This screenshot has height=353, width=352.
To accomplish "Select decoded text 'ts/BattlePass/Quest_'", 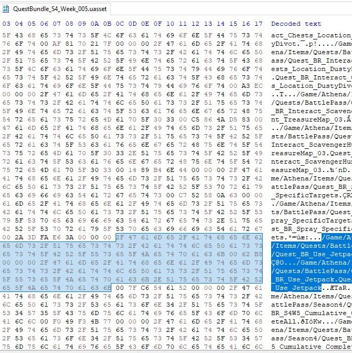I will pos(312,212).
